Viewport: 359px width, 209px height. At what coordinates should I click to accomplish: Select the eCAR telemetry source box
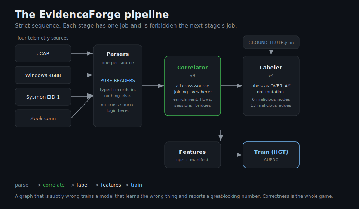43,53
